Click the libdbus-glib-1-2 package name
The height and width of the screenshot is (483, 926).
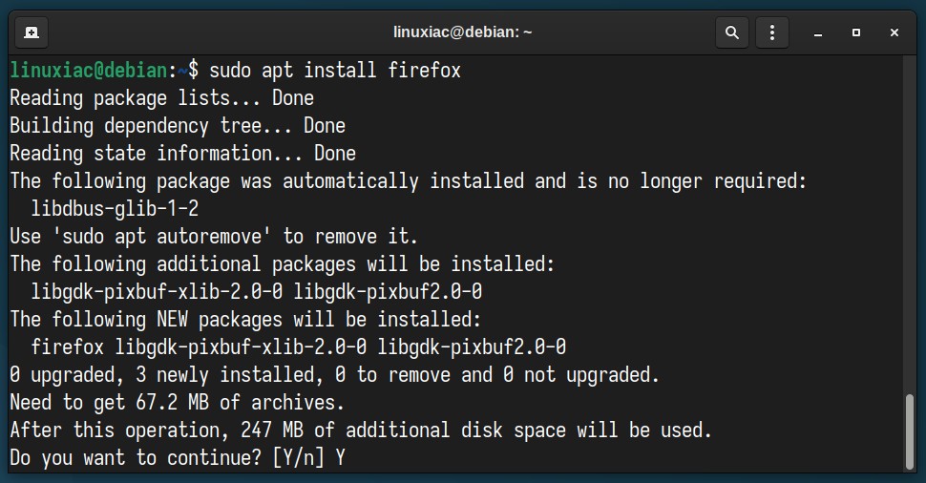[x=115, y=208]
